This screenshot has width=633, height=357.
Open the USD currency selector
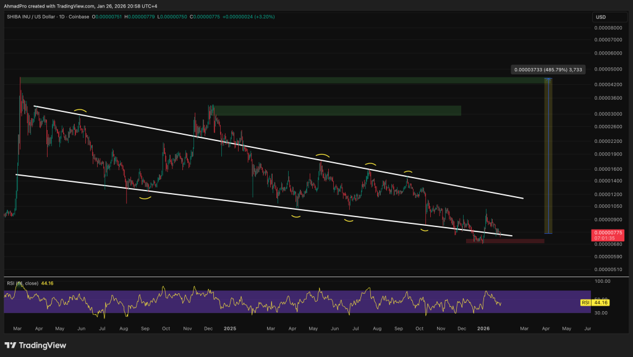pyautogui.click(x=601, y=17)
